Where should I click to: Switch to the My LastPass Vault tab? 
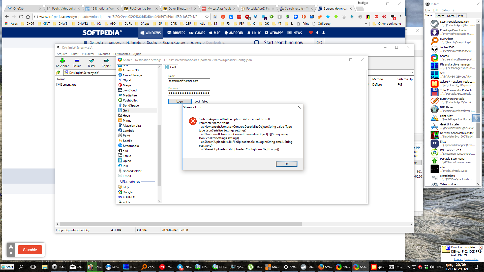click(219, 8)
